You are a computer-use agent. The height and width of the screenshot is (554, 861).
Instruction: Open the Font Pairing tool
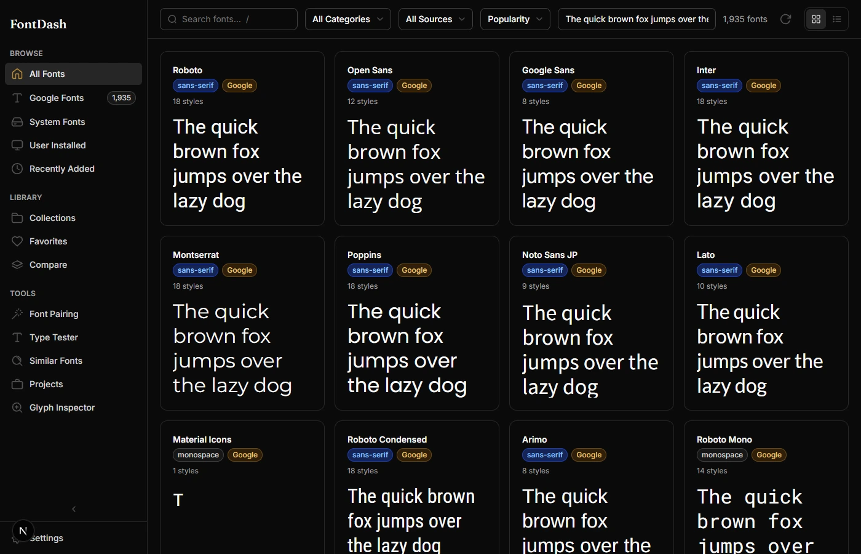(53, 314)
